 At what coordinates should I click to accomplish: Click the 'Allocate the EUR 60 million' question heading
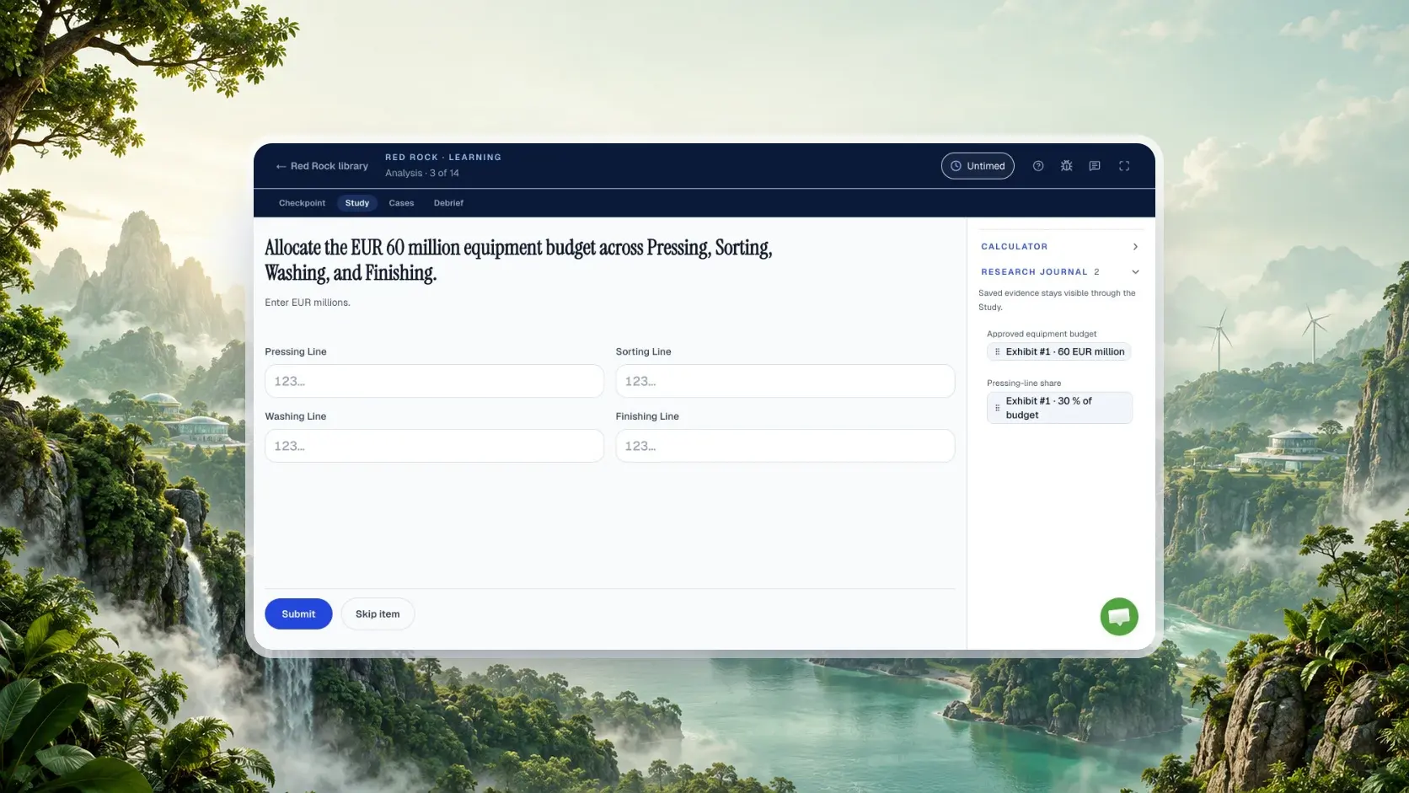coord(518,260)
